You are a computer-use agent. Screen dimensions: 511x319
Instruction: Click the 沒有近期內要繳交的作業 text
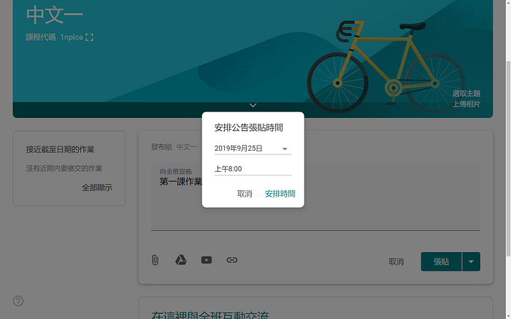[x=64, y=168]
